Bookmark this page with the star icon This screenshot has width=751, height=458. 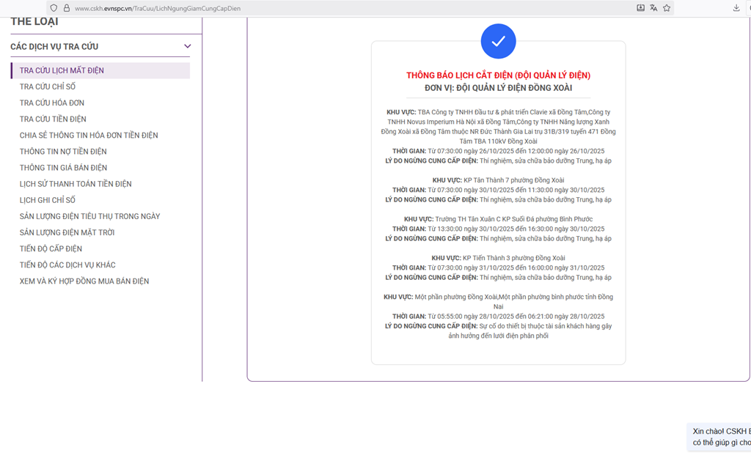point(667,8)
